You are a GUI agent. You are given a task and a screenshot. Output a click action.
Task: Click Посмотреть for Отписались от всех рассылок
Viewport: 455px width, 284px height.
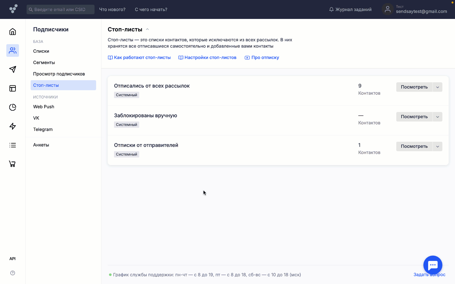click(x=414, y=87)
